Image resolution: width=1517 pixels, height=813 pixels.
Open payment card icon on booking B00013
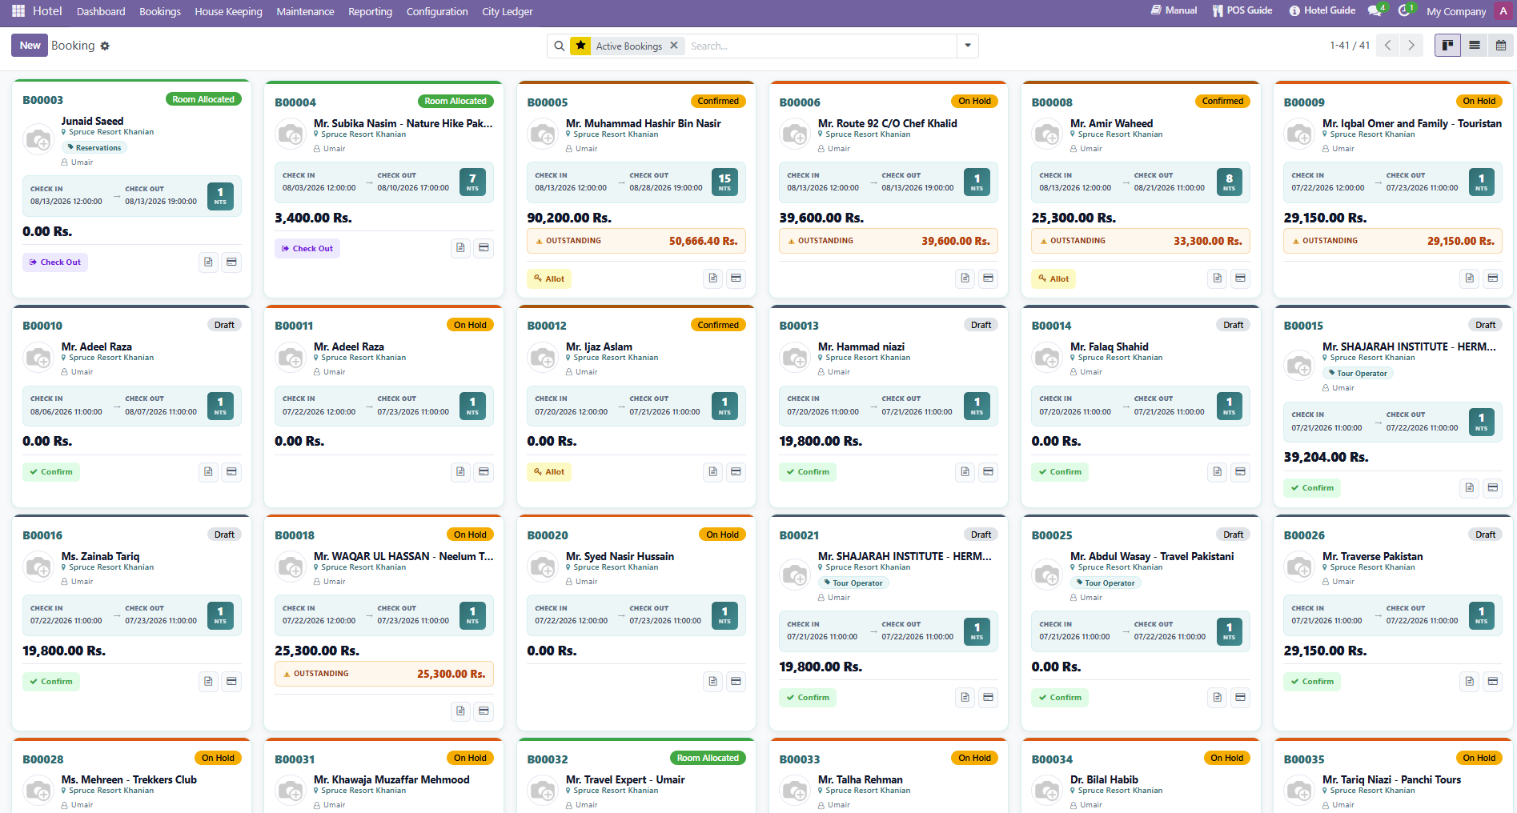tap(989, 472)
